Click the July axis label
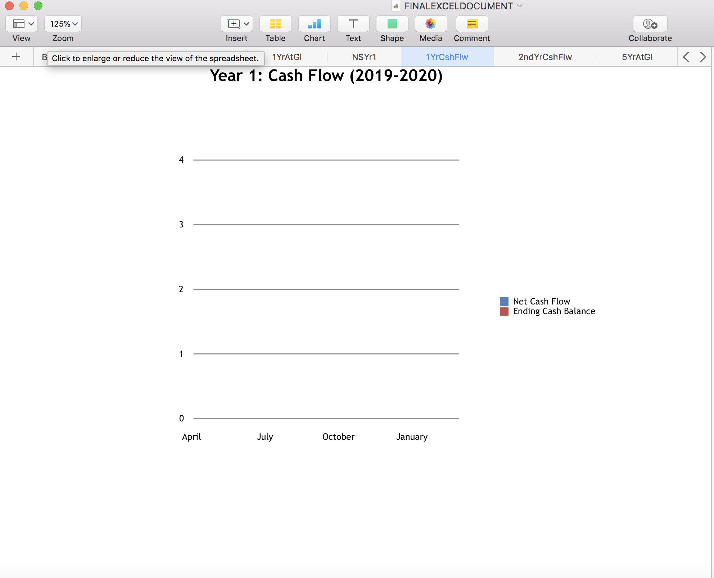 click(x=265, y=437)
